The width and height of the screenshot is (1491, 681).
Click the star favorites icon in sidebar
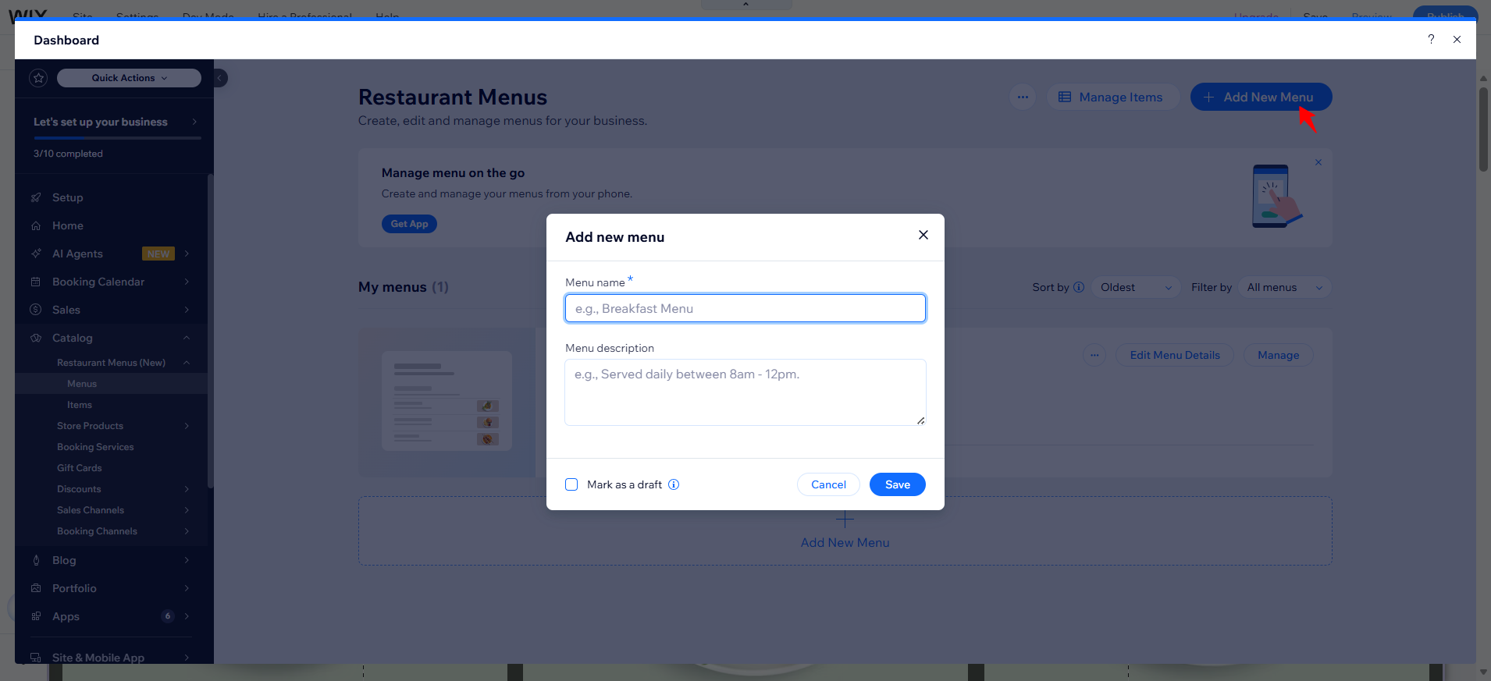tap(38, 78)
